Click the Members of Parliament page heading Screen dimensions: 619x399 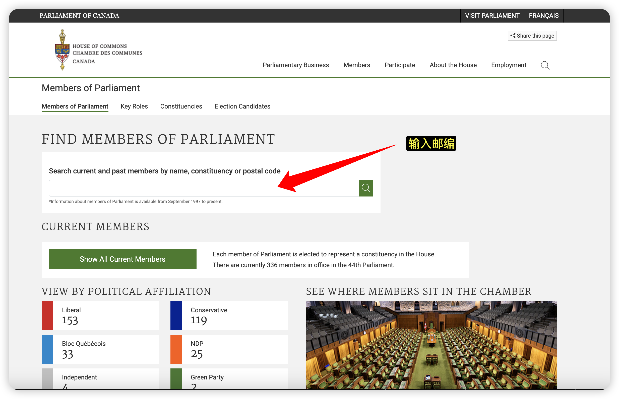click(x=91, y=88)
